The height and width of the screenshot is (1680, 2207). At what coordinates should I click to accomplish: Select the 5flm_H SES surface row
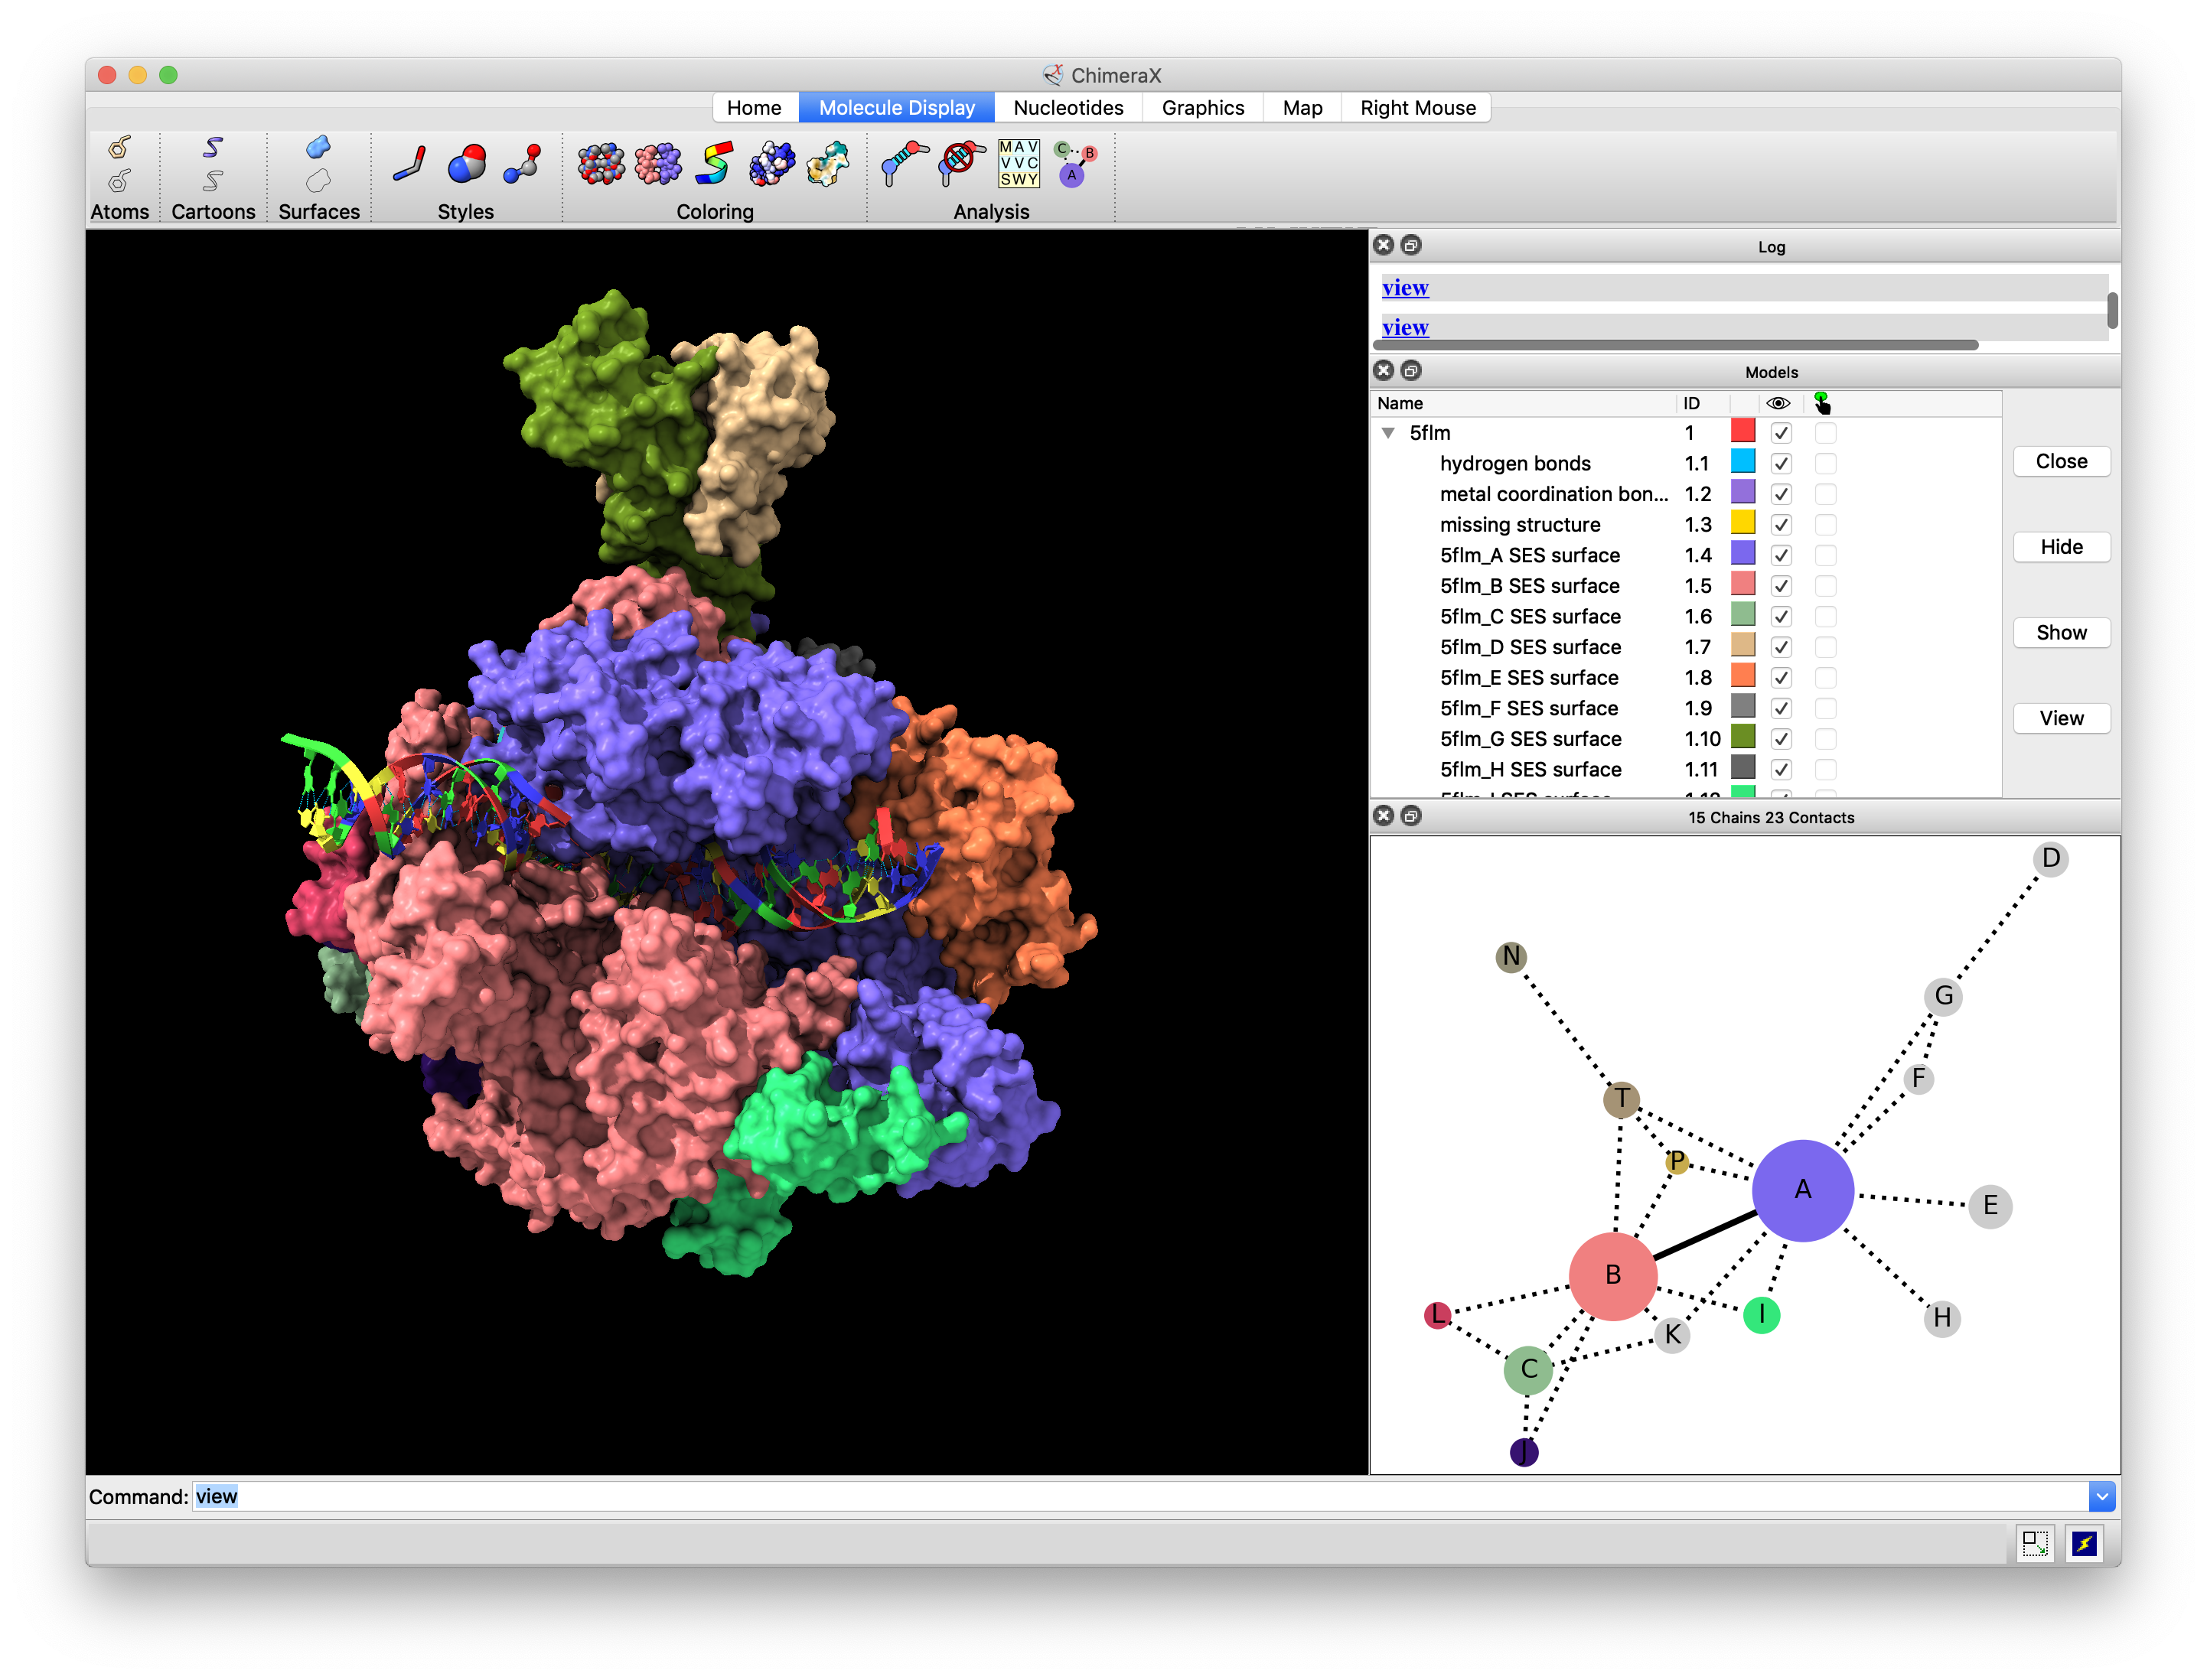coord(1686,770)
